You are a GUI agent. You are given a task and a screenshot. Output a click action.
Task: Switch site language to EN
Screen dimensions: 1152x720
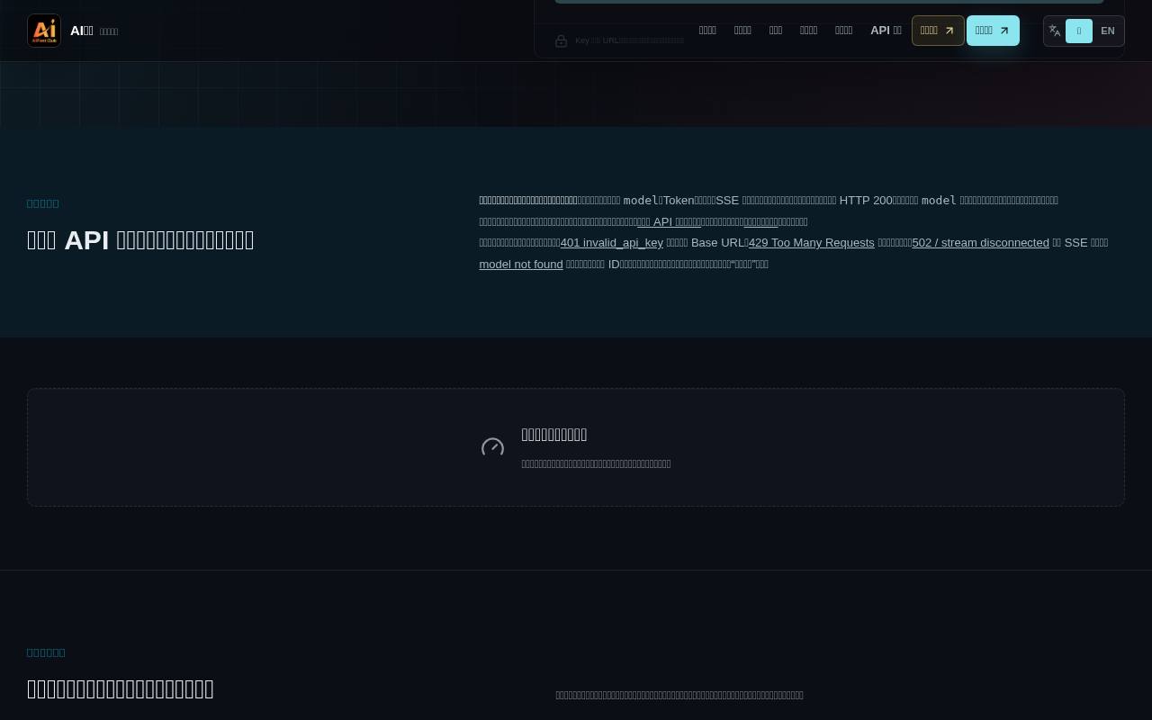[x=1107, y=31]
